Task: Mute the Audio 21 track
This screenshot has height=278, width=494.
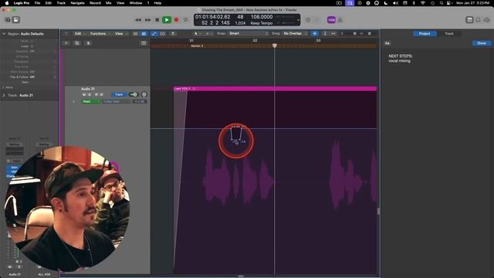Action: tap(84, 94)
